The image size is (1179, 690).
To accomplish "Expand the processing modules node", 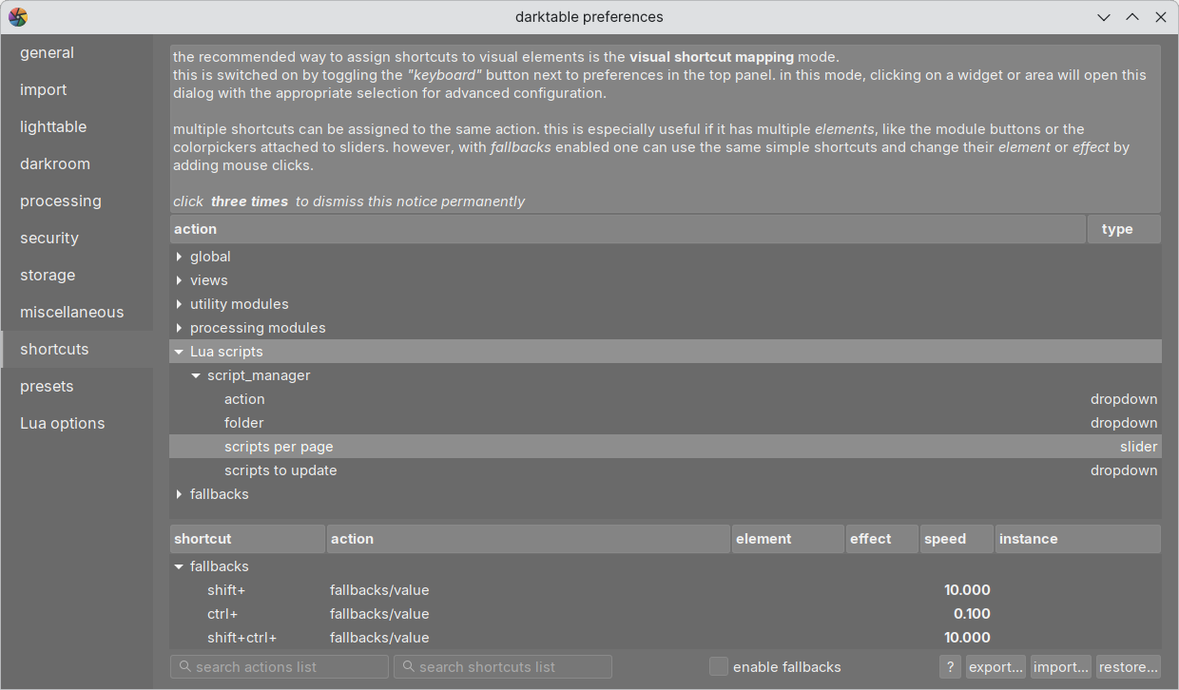I will [x=179, y=328].
